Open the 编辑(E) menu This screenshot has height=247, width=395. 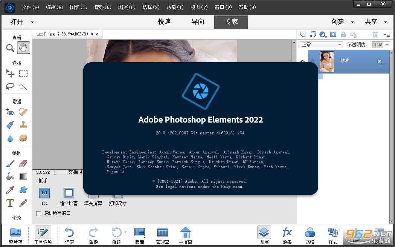[x=55, y=7]
